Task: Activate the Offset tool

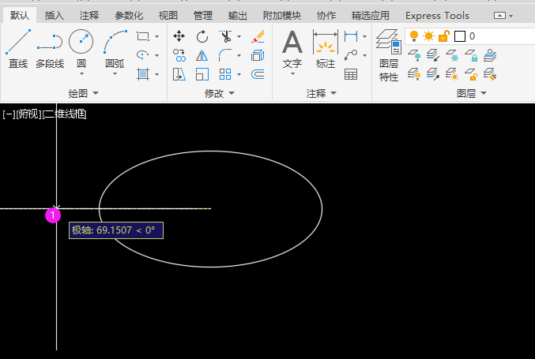Action: (x=258, y=74)
